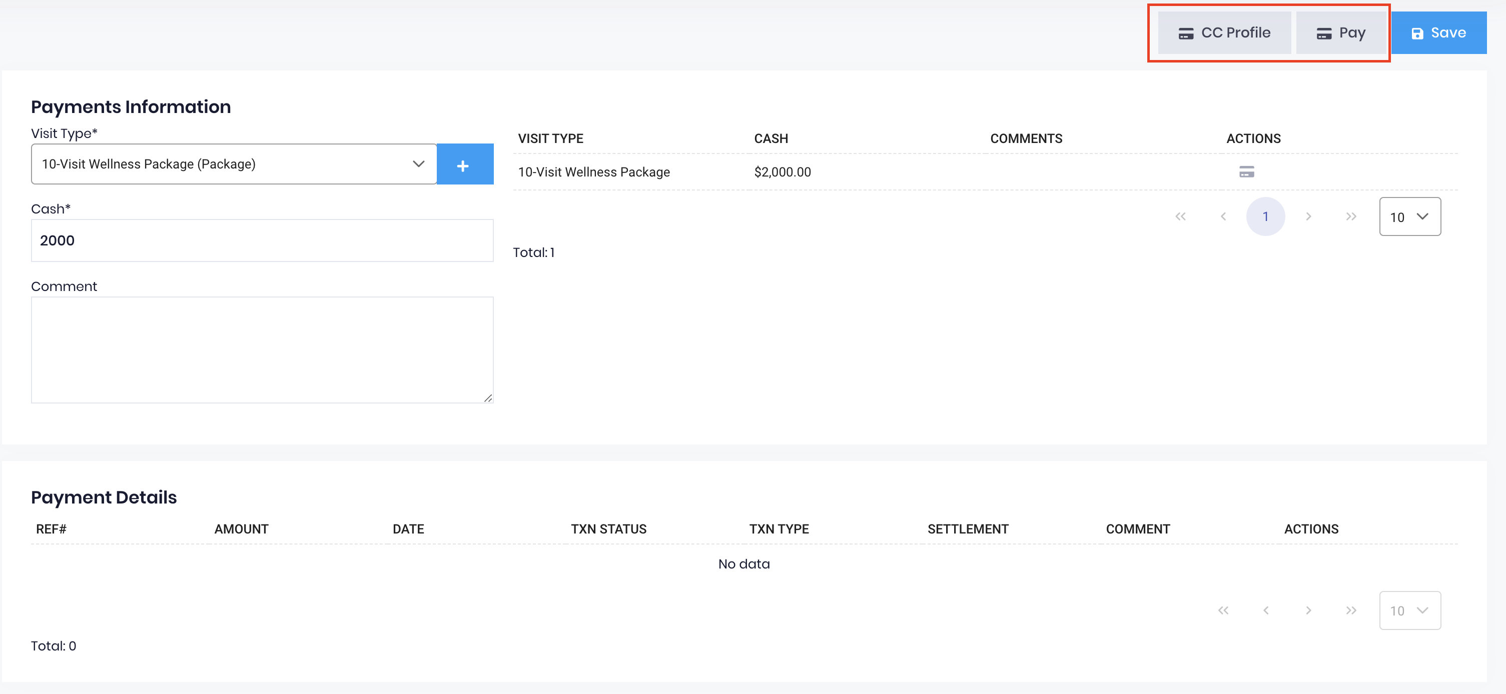Click inside the Cash input field
1506x694 pixels.
click(x=262, y=240)
